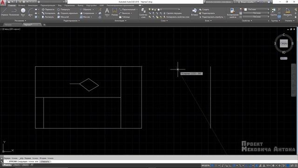
Task: Expand the Слои panel
Action: [164, 21]
